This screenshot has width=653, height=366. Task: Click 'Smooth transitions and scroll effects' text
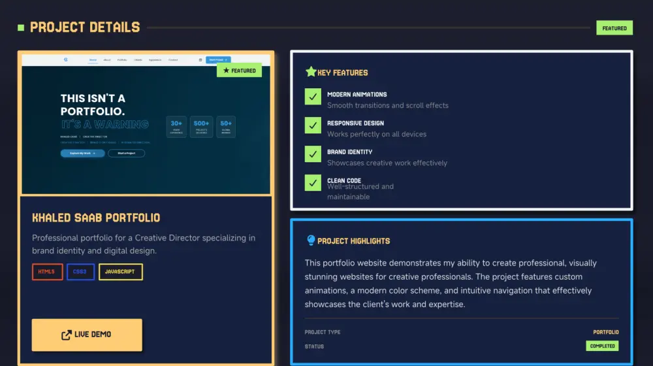pos(388,105)
